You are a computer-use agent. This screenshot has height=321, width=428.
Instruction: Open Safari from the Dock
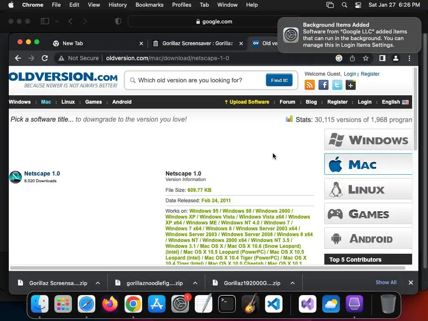(87, 304)
